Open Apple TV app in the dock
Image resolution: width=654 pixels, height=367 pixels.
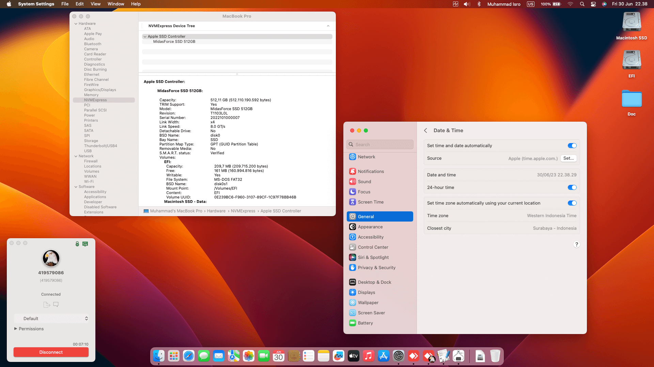click(354, 356)
